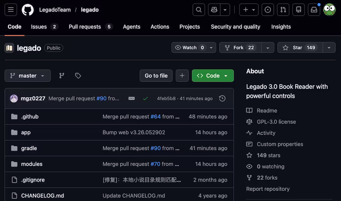Open the add file plus button
The image size is (341, 201).
click(x=182, y=76)
